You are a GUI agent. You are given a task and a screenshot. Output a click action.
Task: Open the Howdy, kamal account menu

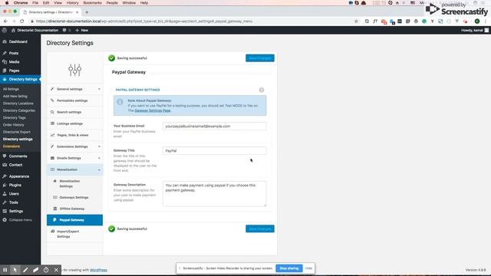point(474,31)
